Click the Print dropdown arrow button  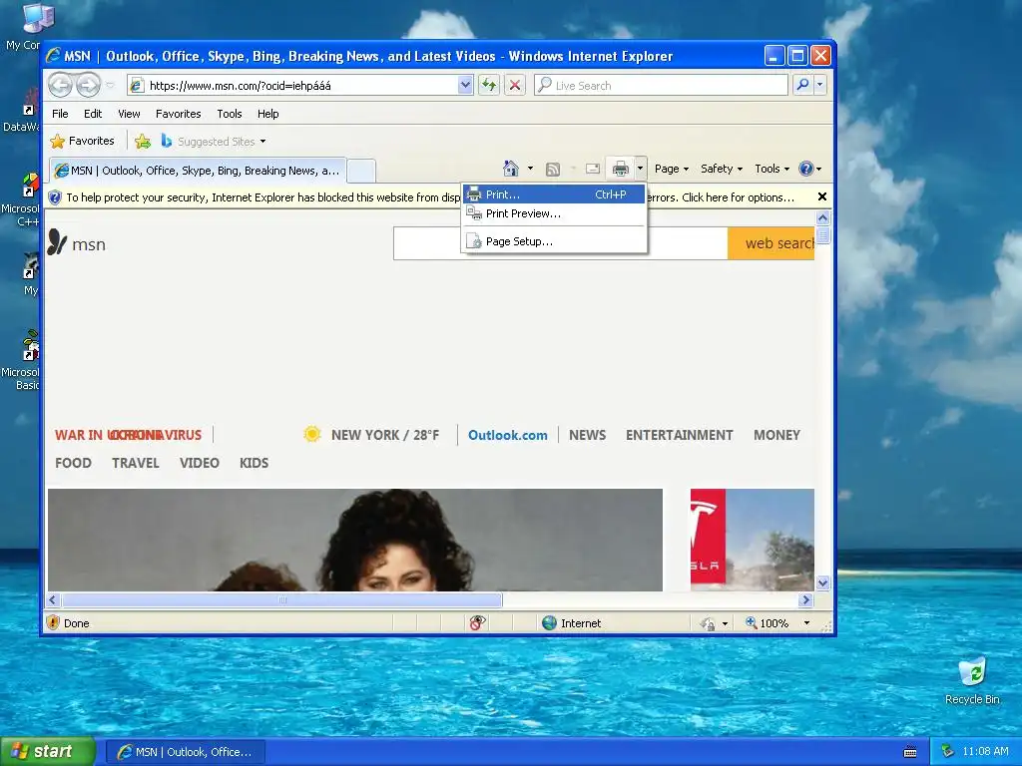point(640,170)
